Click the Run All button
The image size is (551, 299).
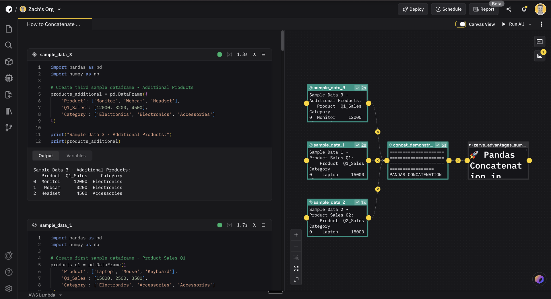click(x=513, y=24)
